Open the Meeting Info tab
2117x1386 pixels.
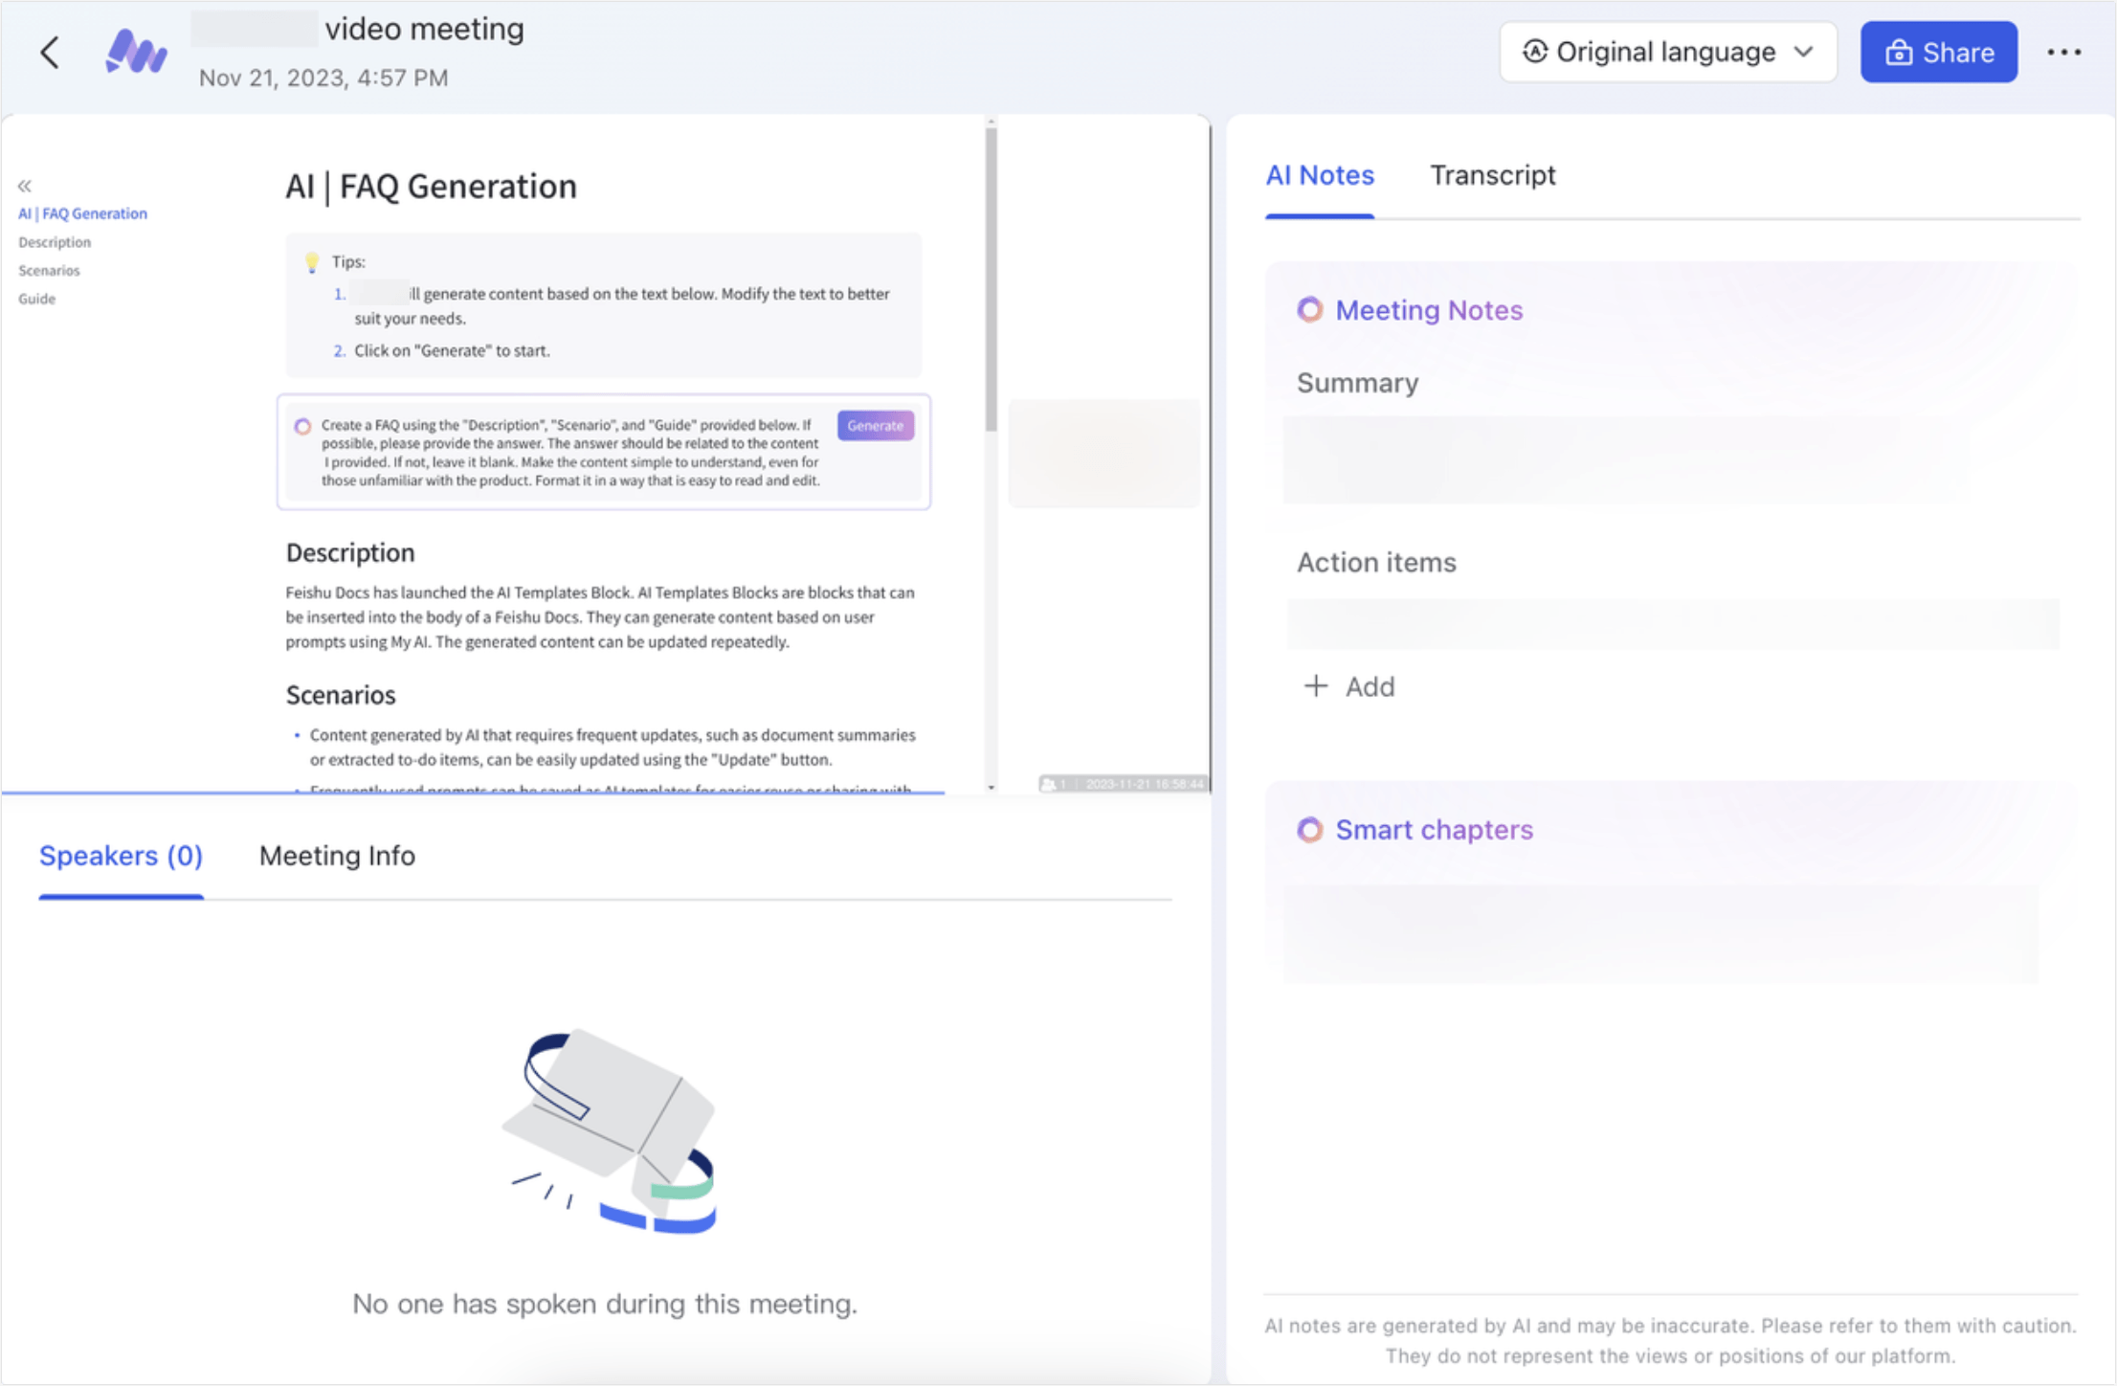point(336,856)
